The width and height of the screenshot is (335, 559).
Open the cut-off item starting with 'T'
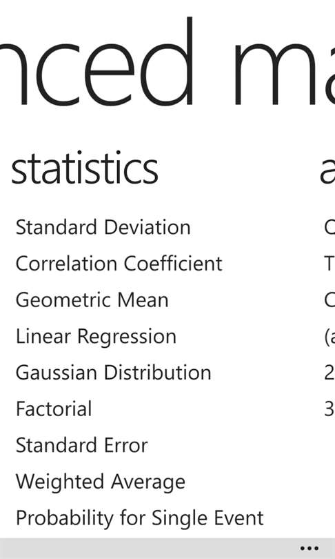coord(329,264)
